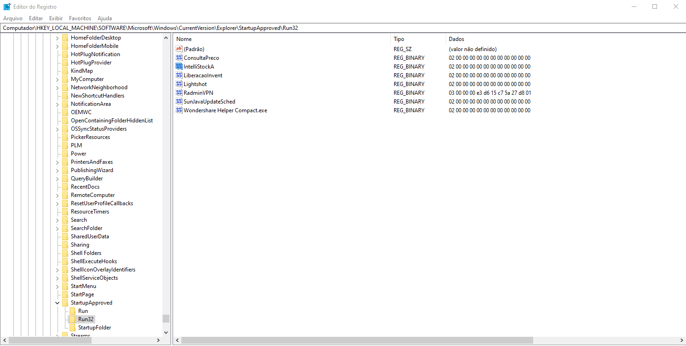Select the SearchFolder tree key
Viewport: 686px width, 346px height.
pyautogui.click(x=87, y=228)
